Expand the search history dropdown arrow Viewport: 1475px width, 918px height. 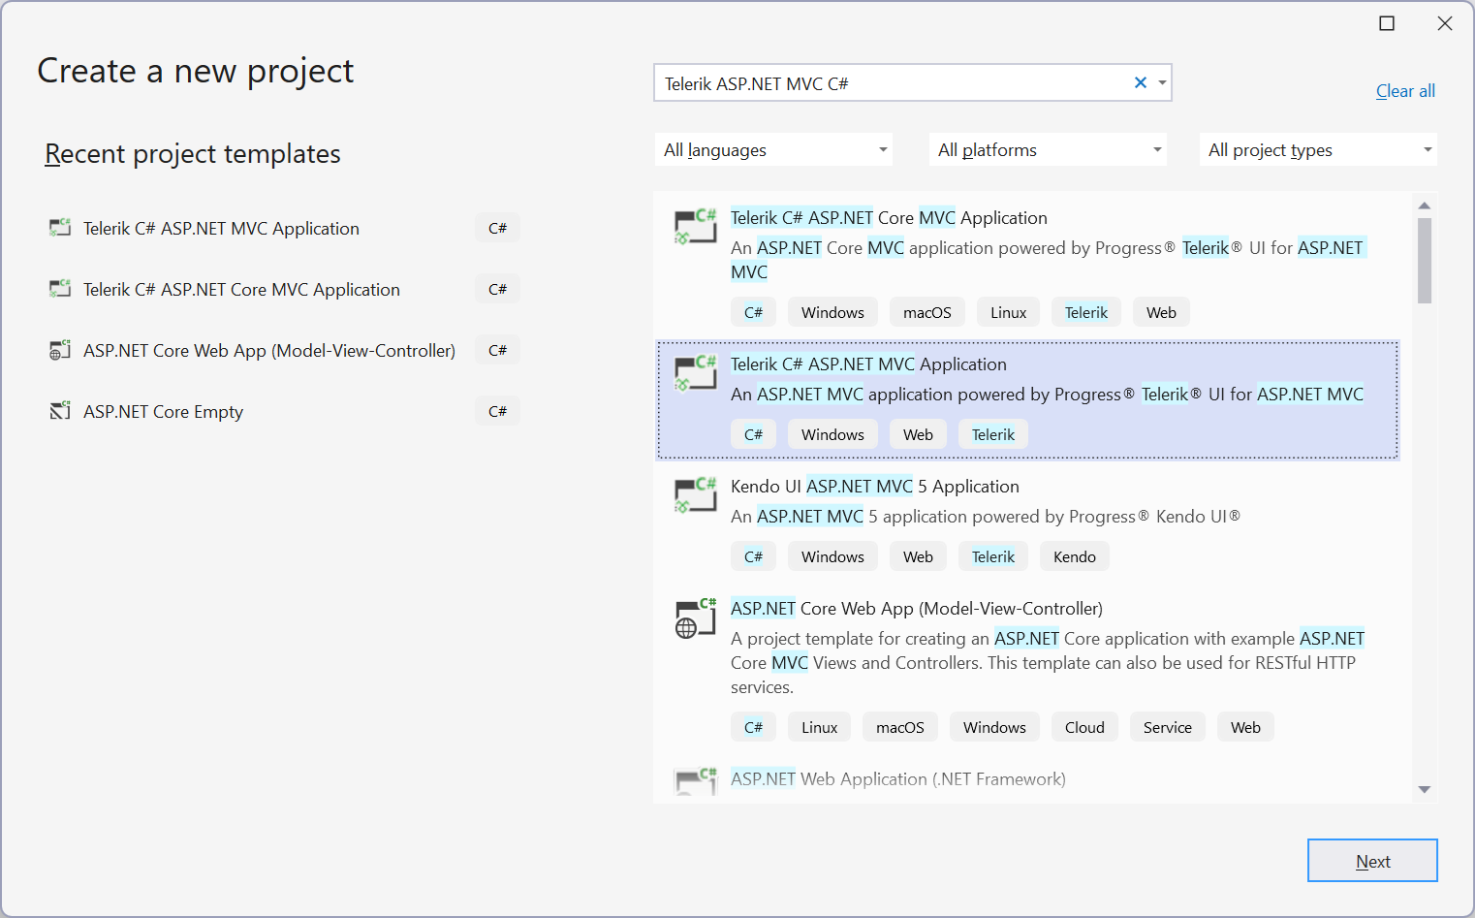pos(1161,82)
